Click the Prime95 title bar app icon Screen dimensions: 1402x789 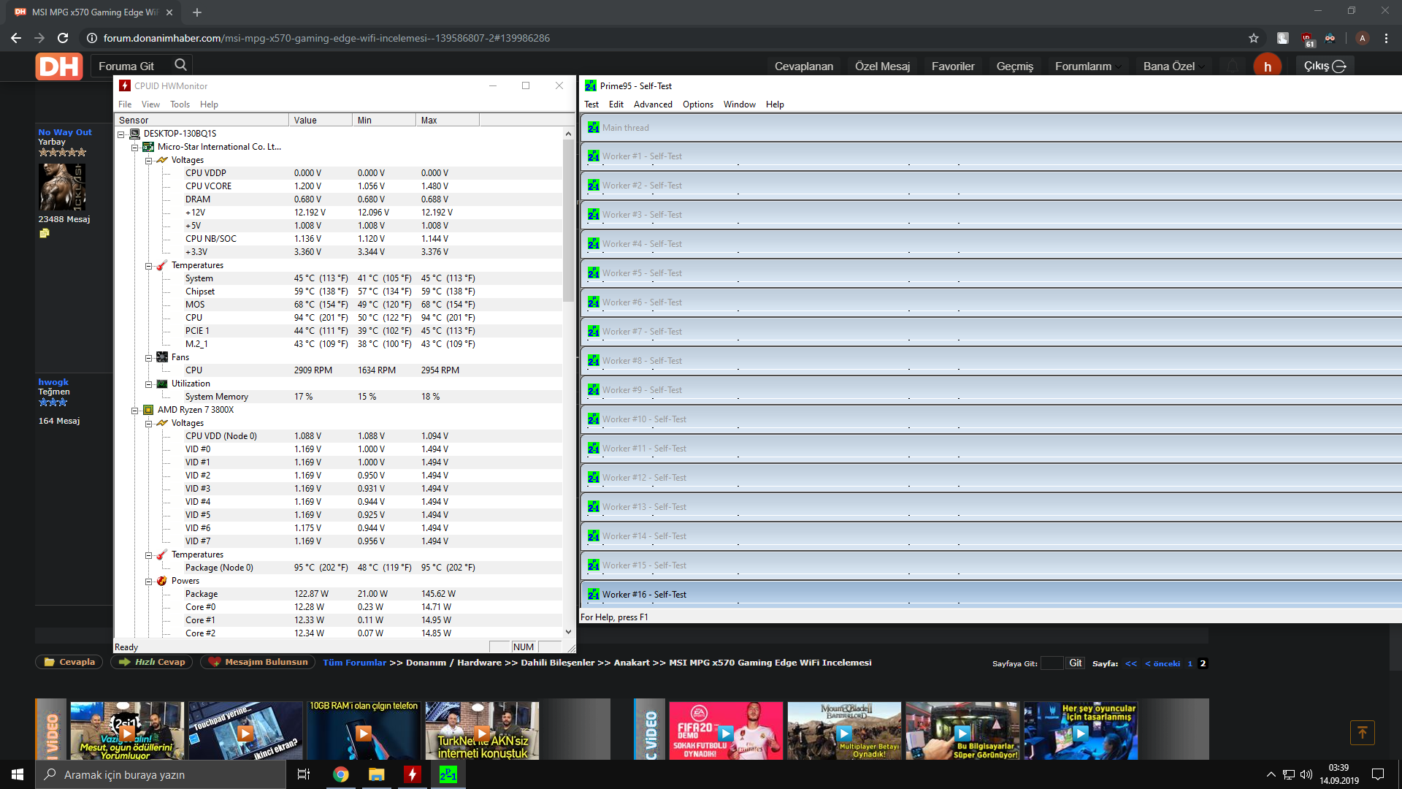591,86
